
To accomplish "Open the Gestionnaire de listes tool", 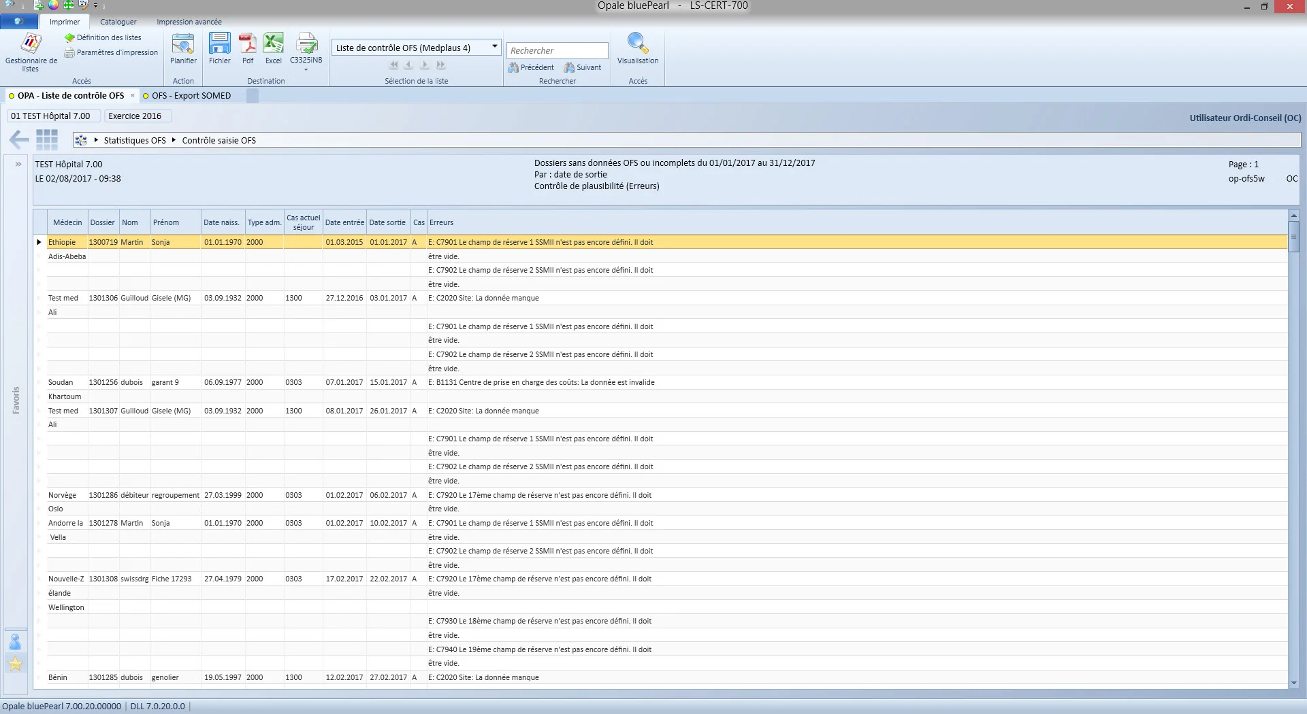I will (31, 52).
